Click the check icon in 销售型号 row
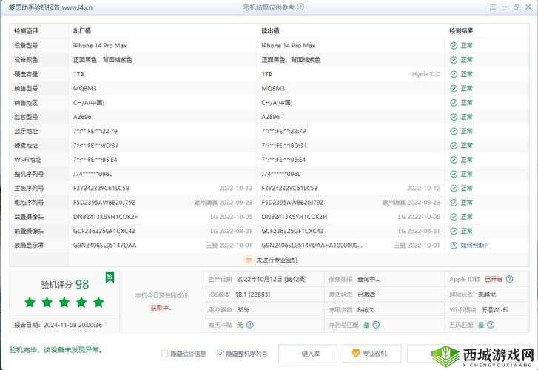The image size is (538, 370). tap(454, 89)
